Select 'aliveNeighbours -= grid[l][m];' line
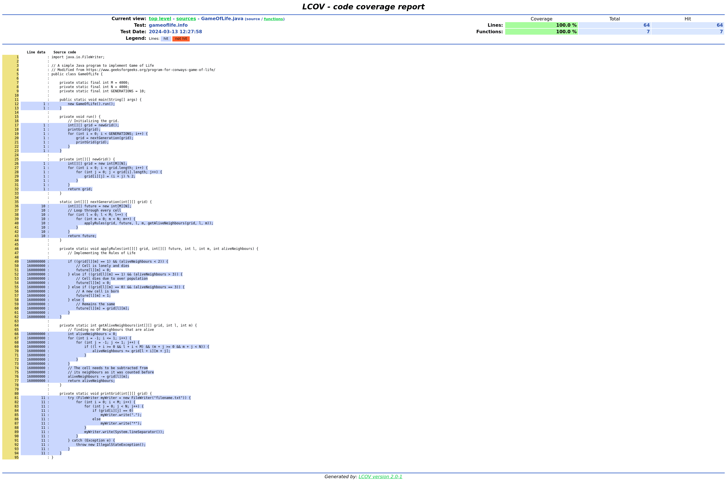This screenshot has height=487, width=727. pos(99,377)
